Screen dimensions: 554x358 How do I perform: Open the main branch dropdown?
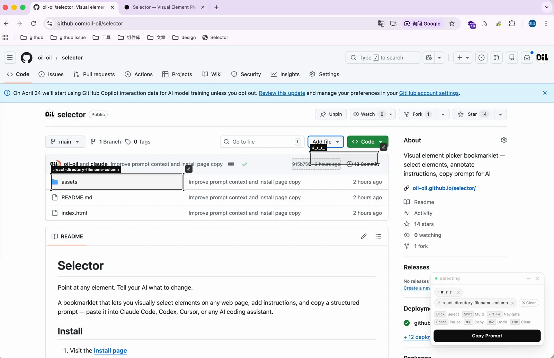coord(65,142)
